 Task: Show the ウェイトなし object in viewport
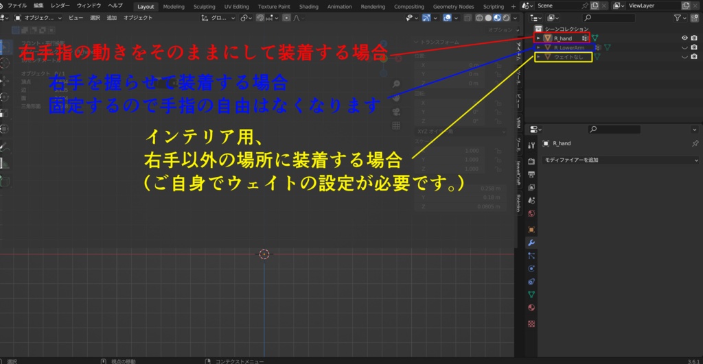[x=684, y=57]
